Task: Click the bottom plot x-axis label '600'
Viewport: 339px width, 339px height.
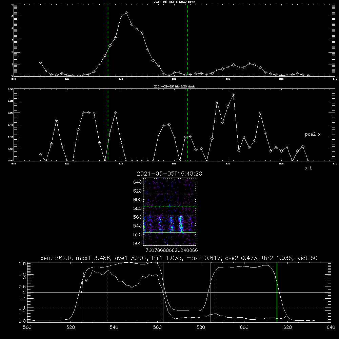Action: point(244,327)
